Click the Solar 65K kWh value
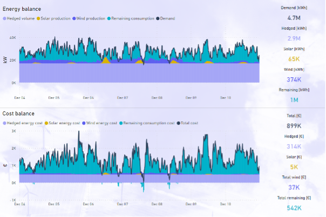Screen dimensions: 326x217 (x=293, y=59)
